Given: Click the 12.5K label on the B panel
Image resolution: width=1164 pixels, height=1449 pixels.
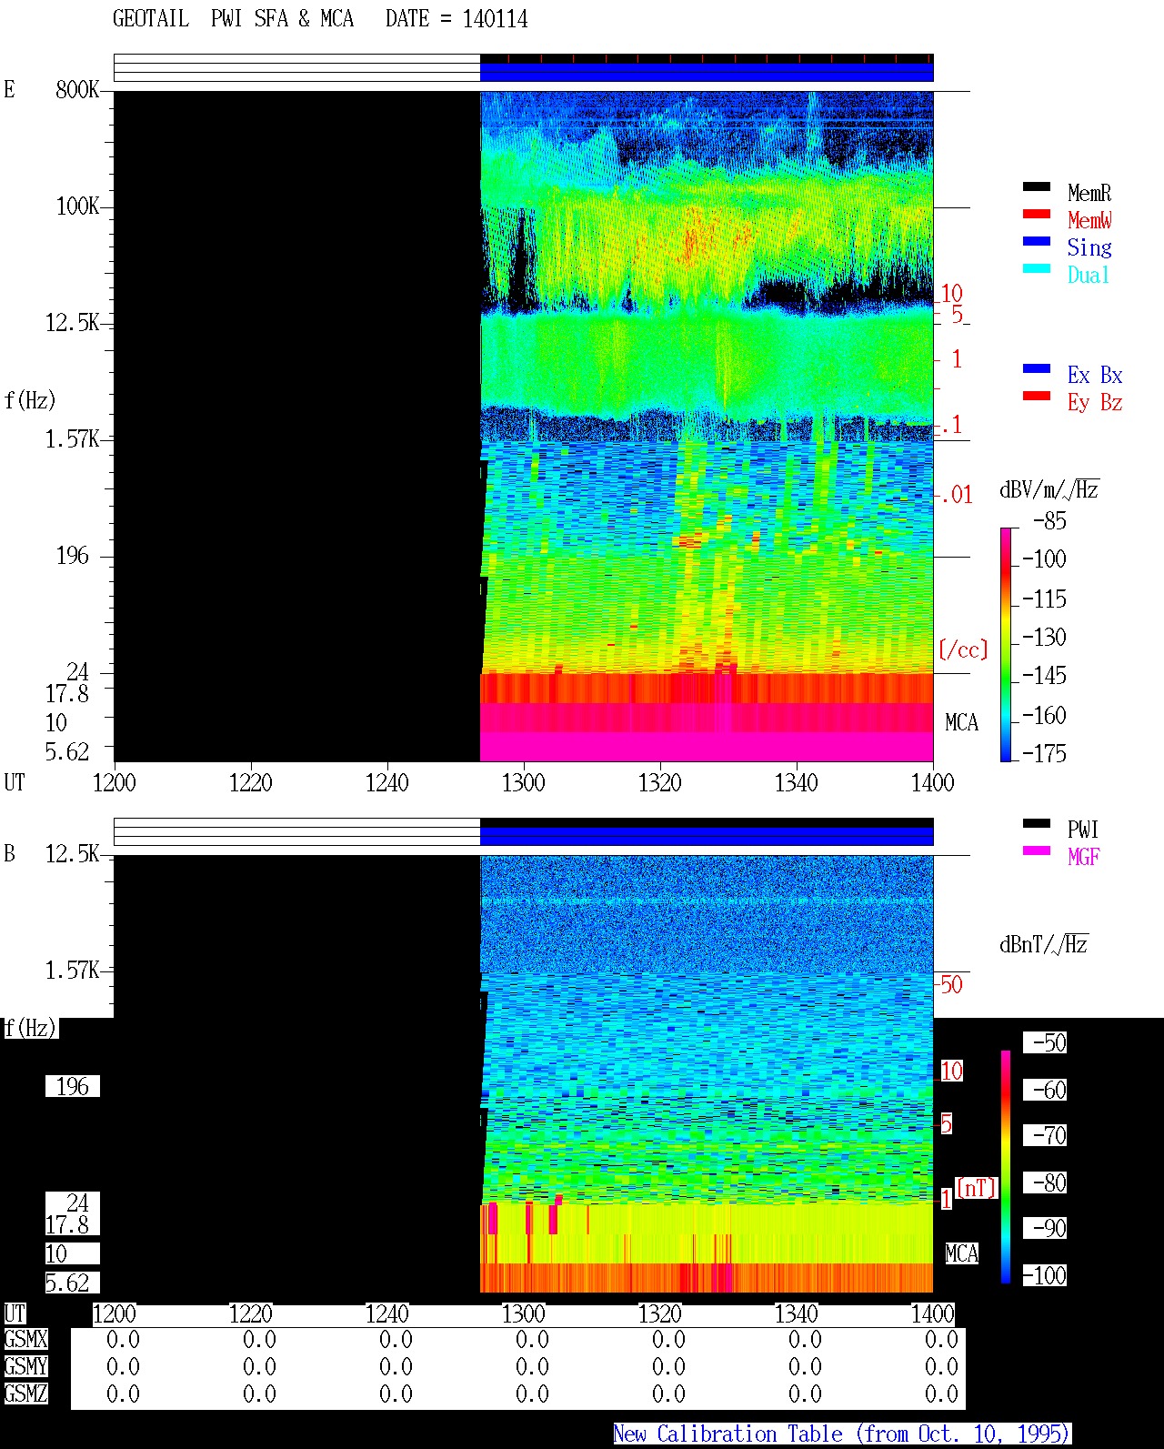Looking at the screenshot, I should pyautogui.click(x=72, y=853).
